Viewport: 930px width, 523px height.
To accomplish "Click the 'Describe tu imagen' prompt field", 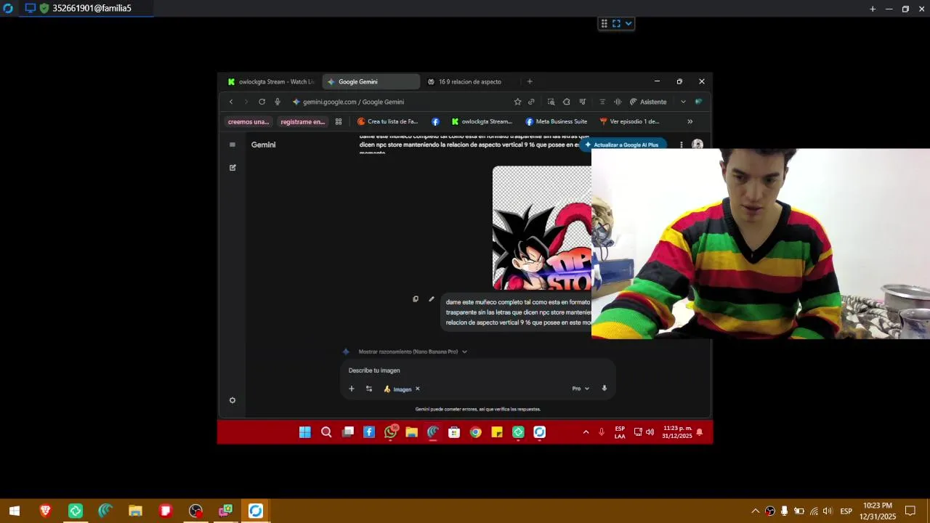I will 478,370.
